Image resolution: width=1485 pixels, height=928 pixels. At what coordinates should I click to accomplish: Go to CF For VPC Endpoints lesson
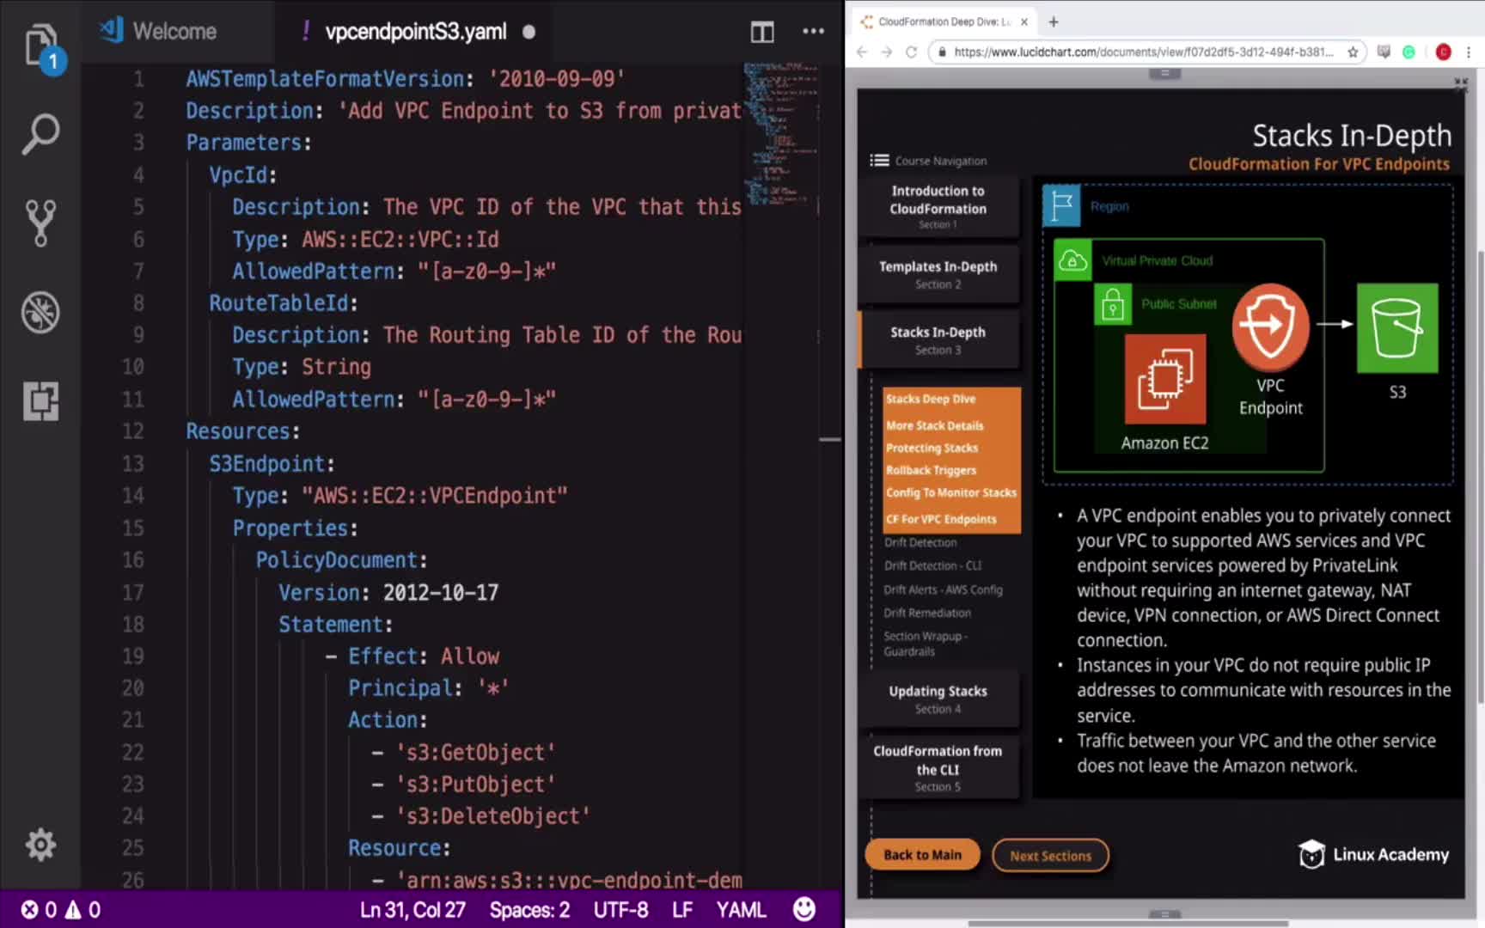click(x=942, y=519)
